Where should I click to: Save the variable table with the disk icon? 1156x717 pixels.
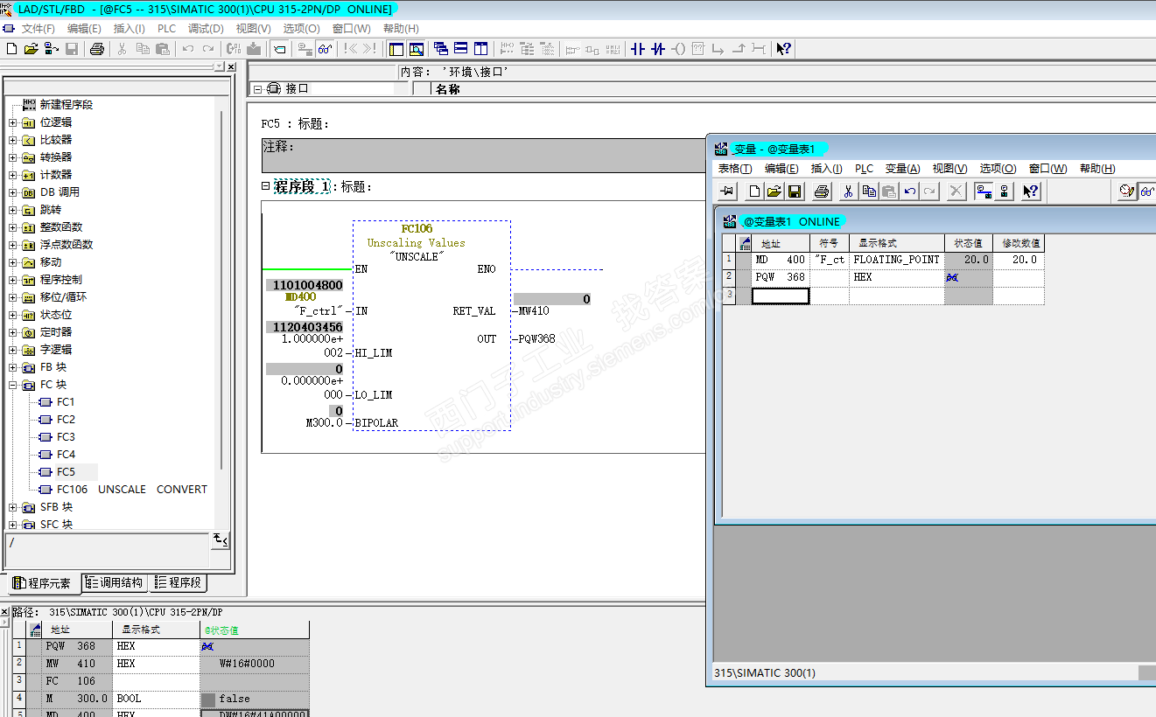coord(795,191)
